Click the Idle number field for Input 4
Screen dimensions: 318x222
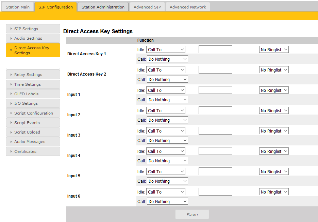coord(215,151)
